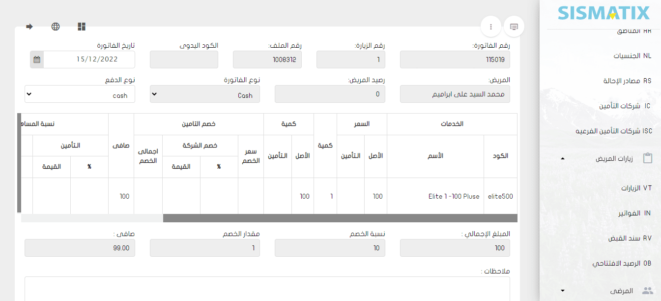
Task: Expand the المرضى menu section
Action: click(563, 291)
